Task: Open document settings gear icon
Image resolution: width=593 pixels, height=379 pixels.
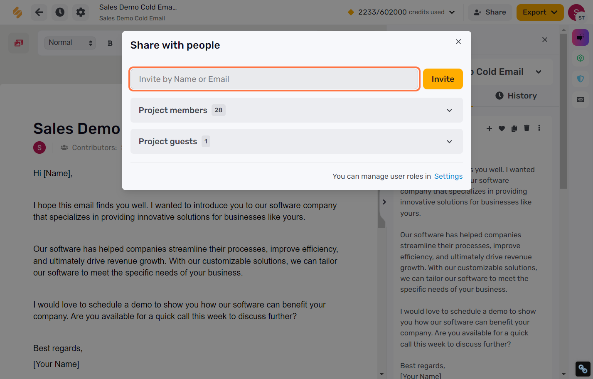Action: [x=81, y=12]
